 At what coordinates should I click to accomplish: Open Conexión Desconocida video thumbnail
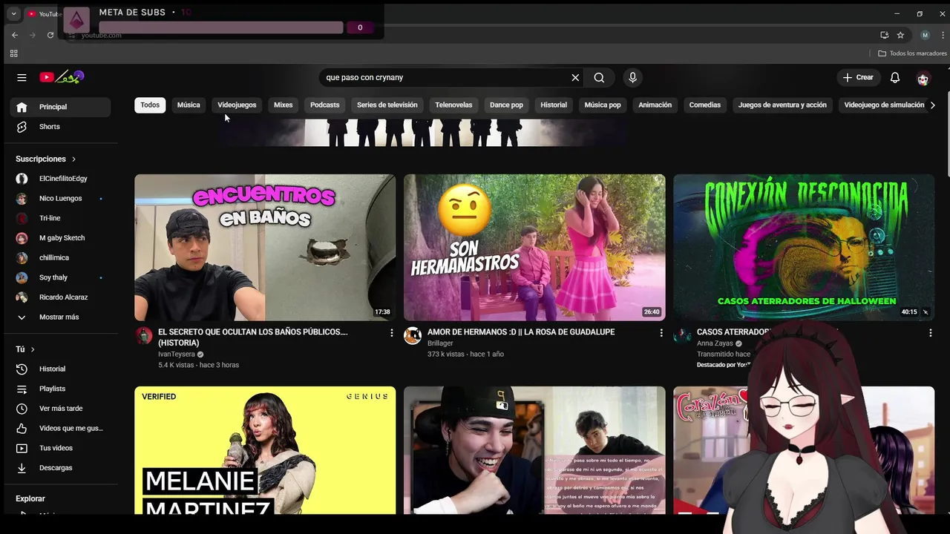point(804,248)
